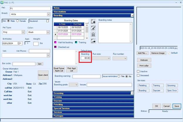Viewport: 183px width, 122px height.
Task: Open the Run size dropdown
Action: [x=109, y=58]
